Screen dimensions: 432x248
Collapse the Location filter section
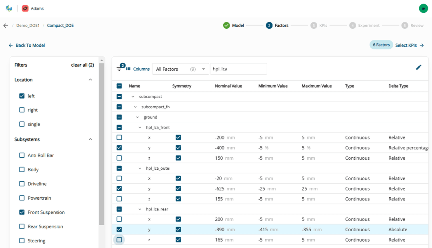point(90,80)
